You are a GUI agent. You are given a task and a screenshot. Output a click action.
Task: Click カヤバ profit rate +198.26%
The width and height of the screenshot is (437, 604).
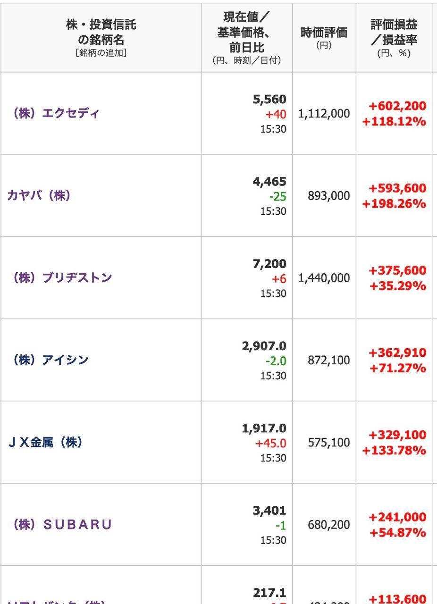[x=394, y=204]
